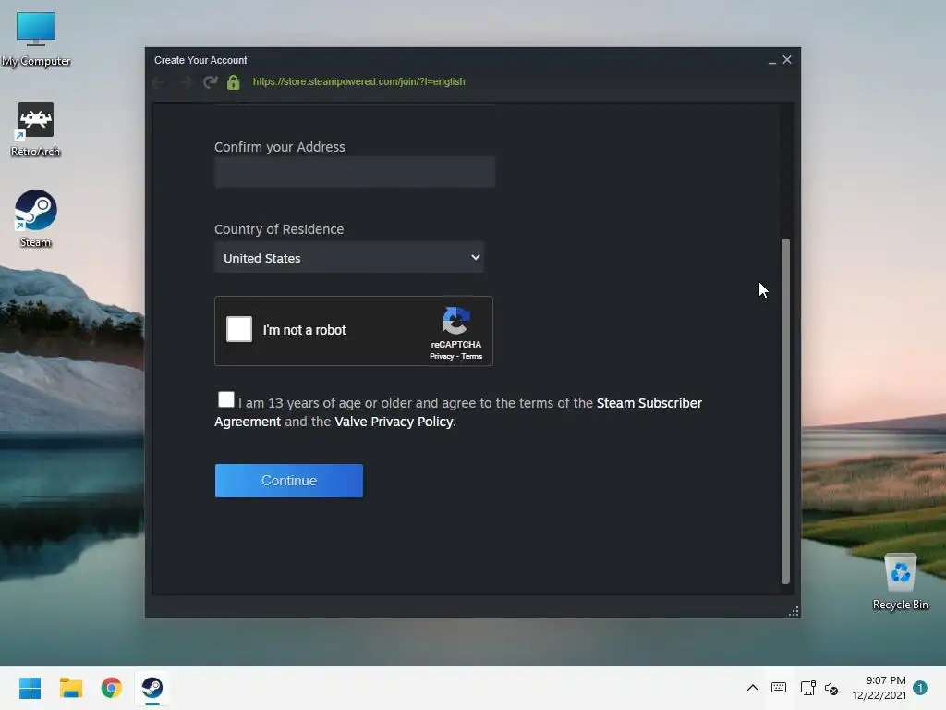Open My Computer desktop icon

pos(36,38)
